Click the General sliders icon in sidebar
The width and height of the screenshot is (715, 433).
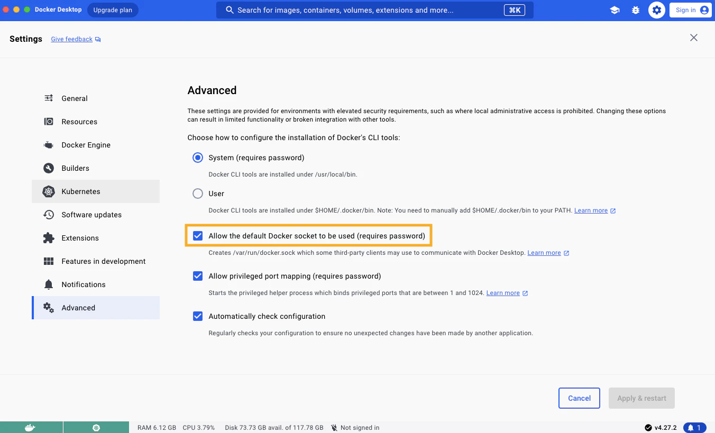coord(49,98)
